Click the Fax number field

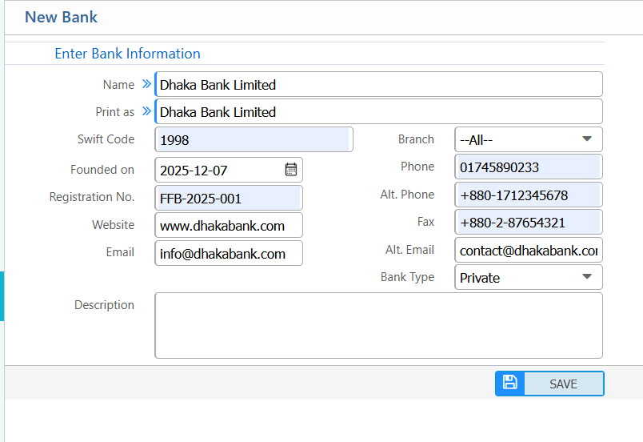[528, 223]
